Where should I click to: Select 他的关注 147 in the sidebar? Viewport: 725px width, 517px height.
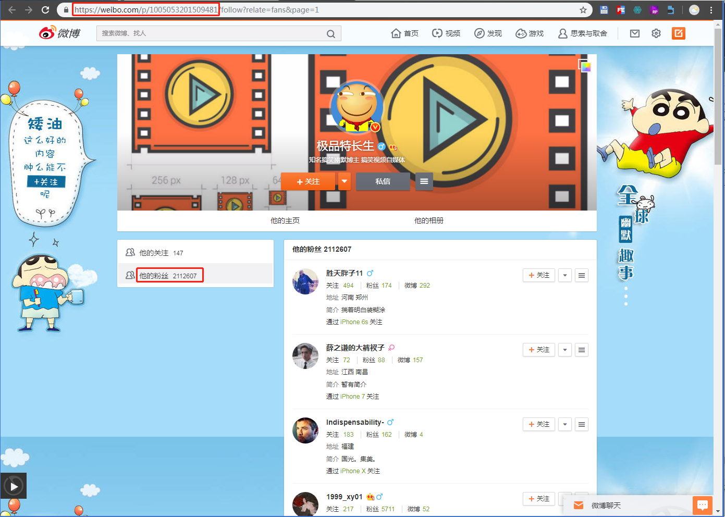click(195, 253)
